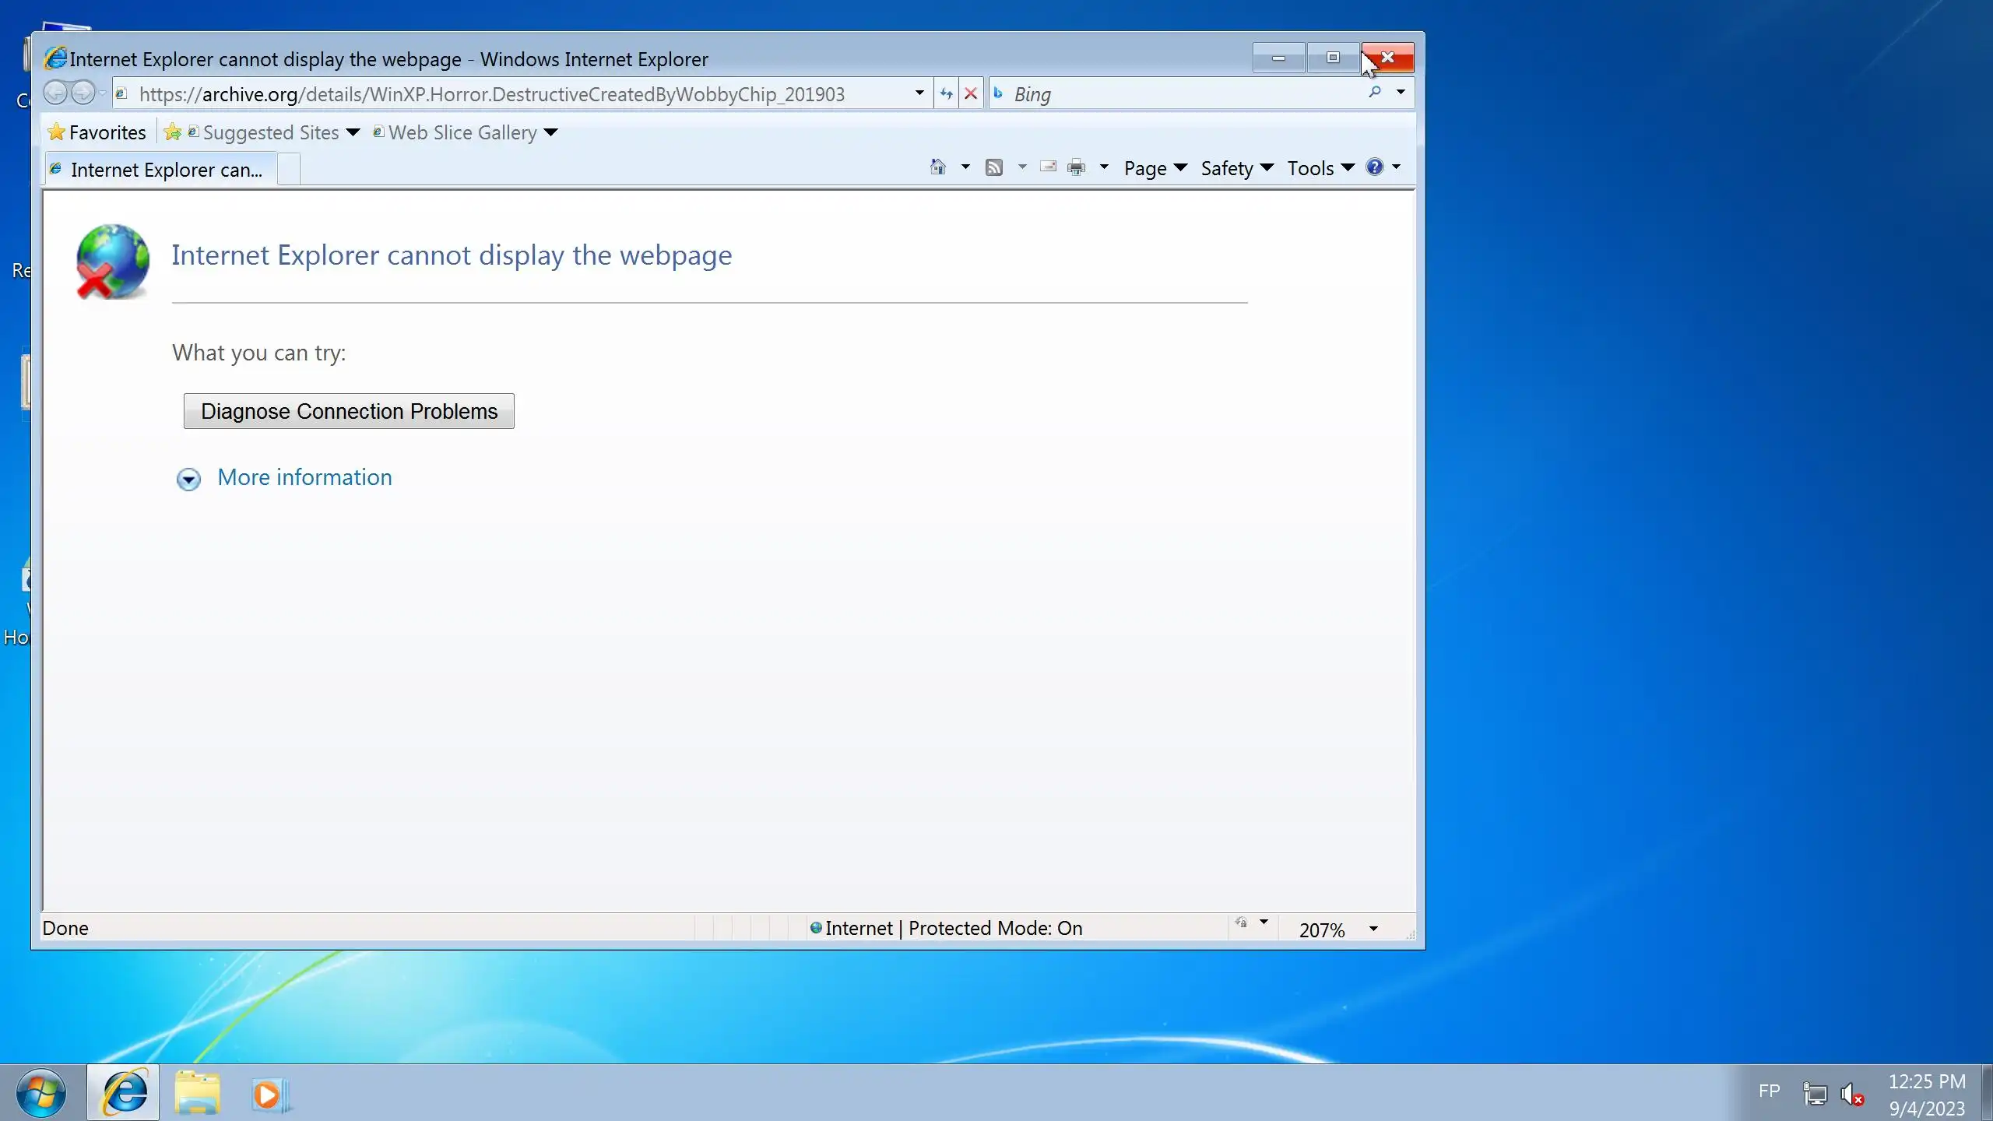Click the Add to Favorites Bar star icon
Viewport: 1993px width, 1121px height.
click(173, 132)
